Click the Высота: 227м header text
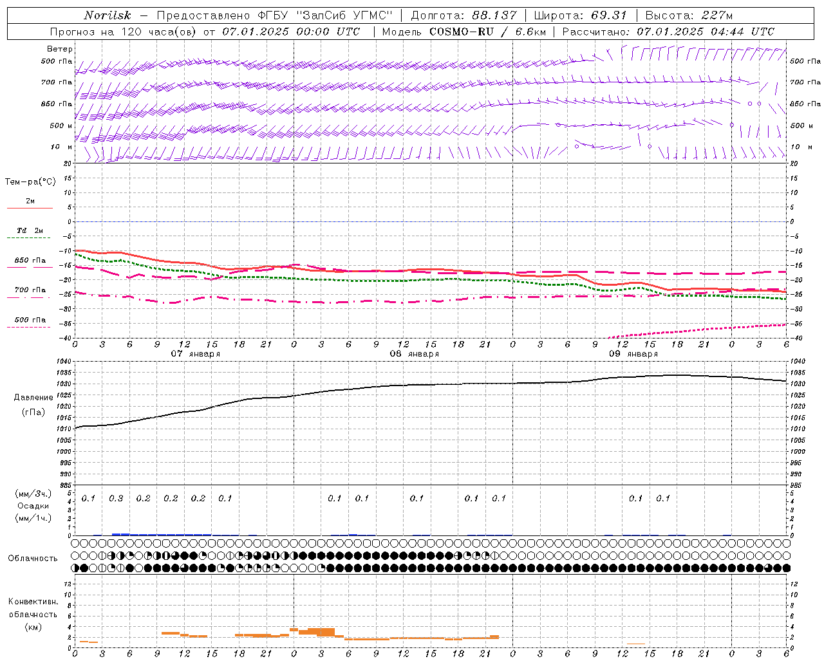This screenshot has height=659, width=824. pyautogui.click(x=689, y=15)
